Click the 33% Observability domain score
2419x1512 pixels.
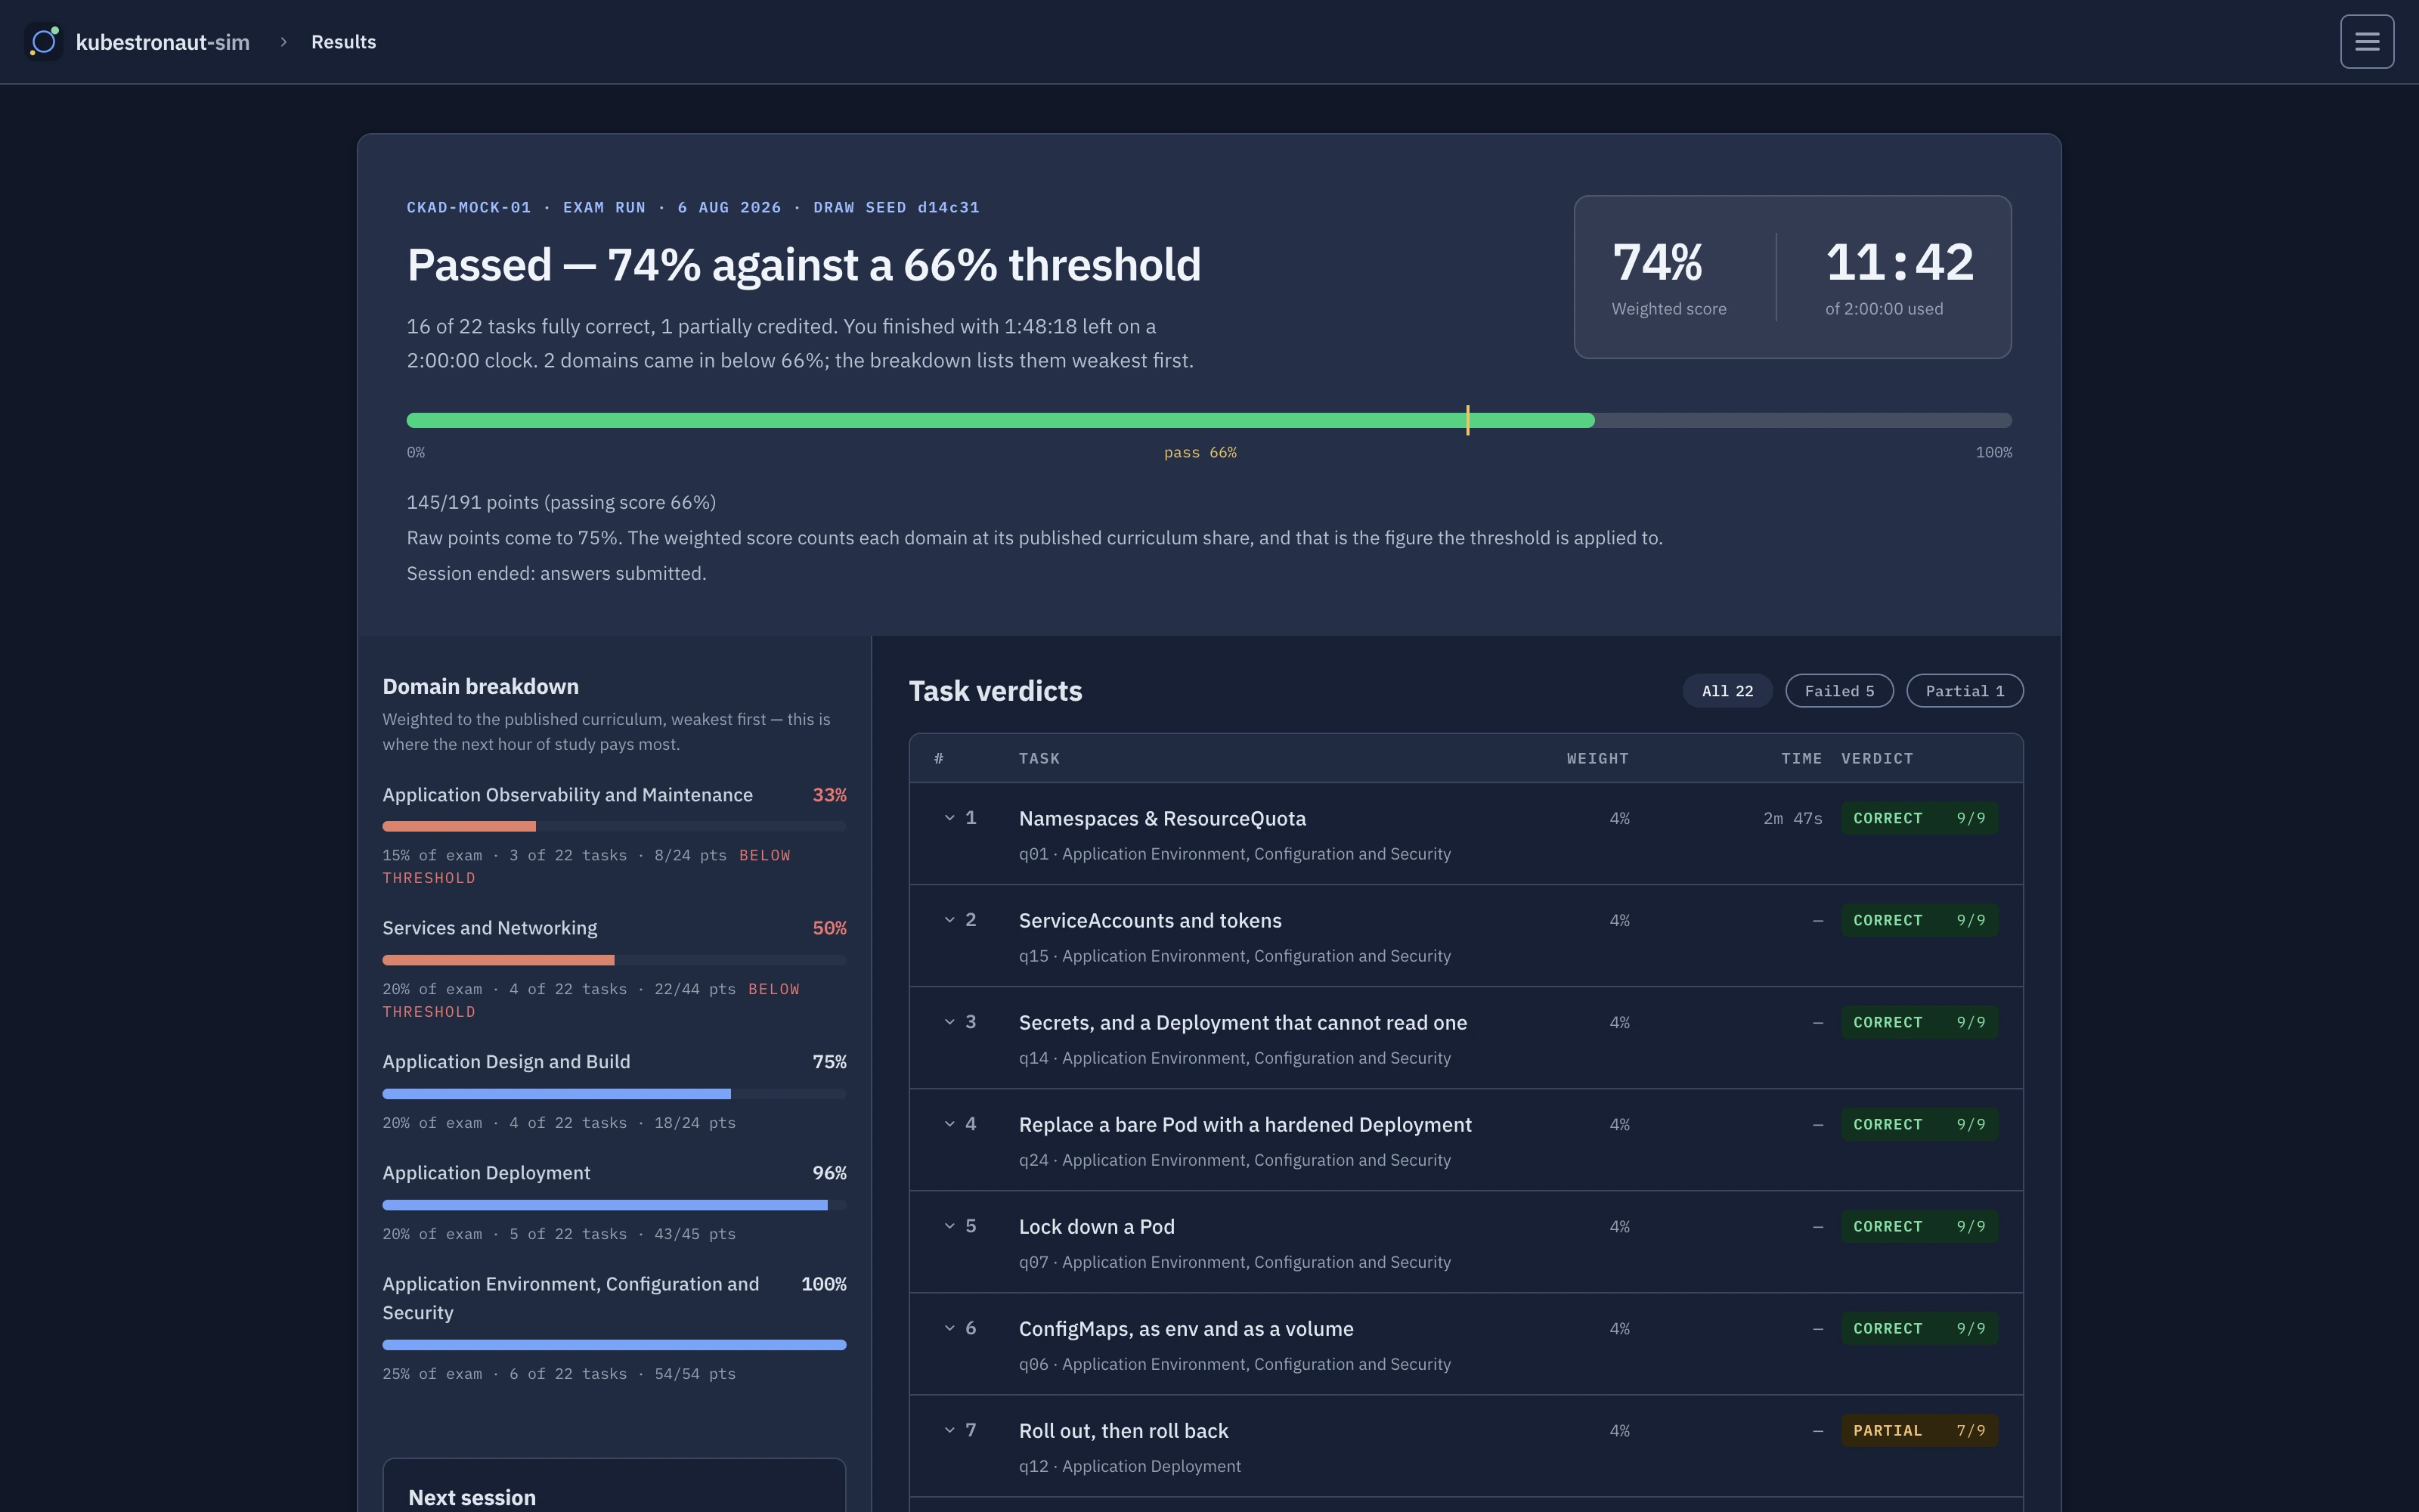tap(829, 795)
